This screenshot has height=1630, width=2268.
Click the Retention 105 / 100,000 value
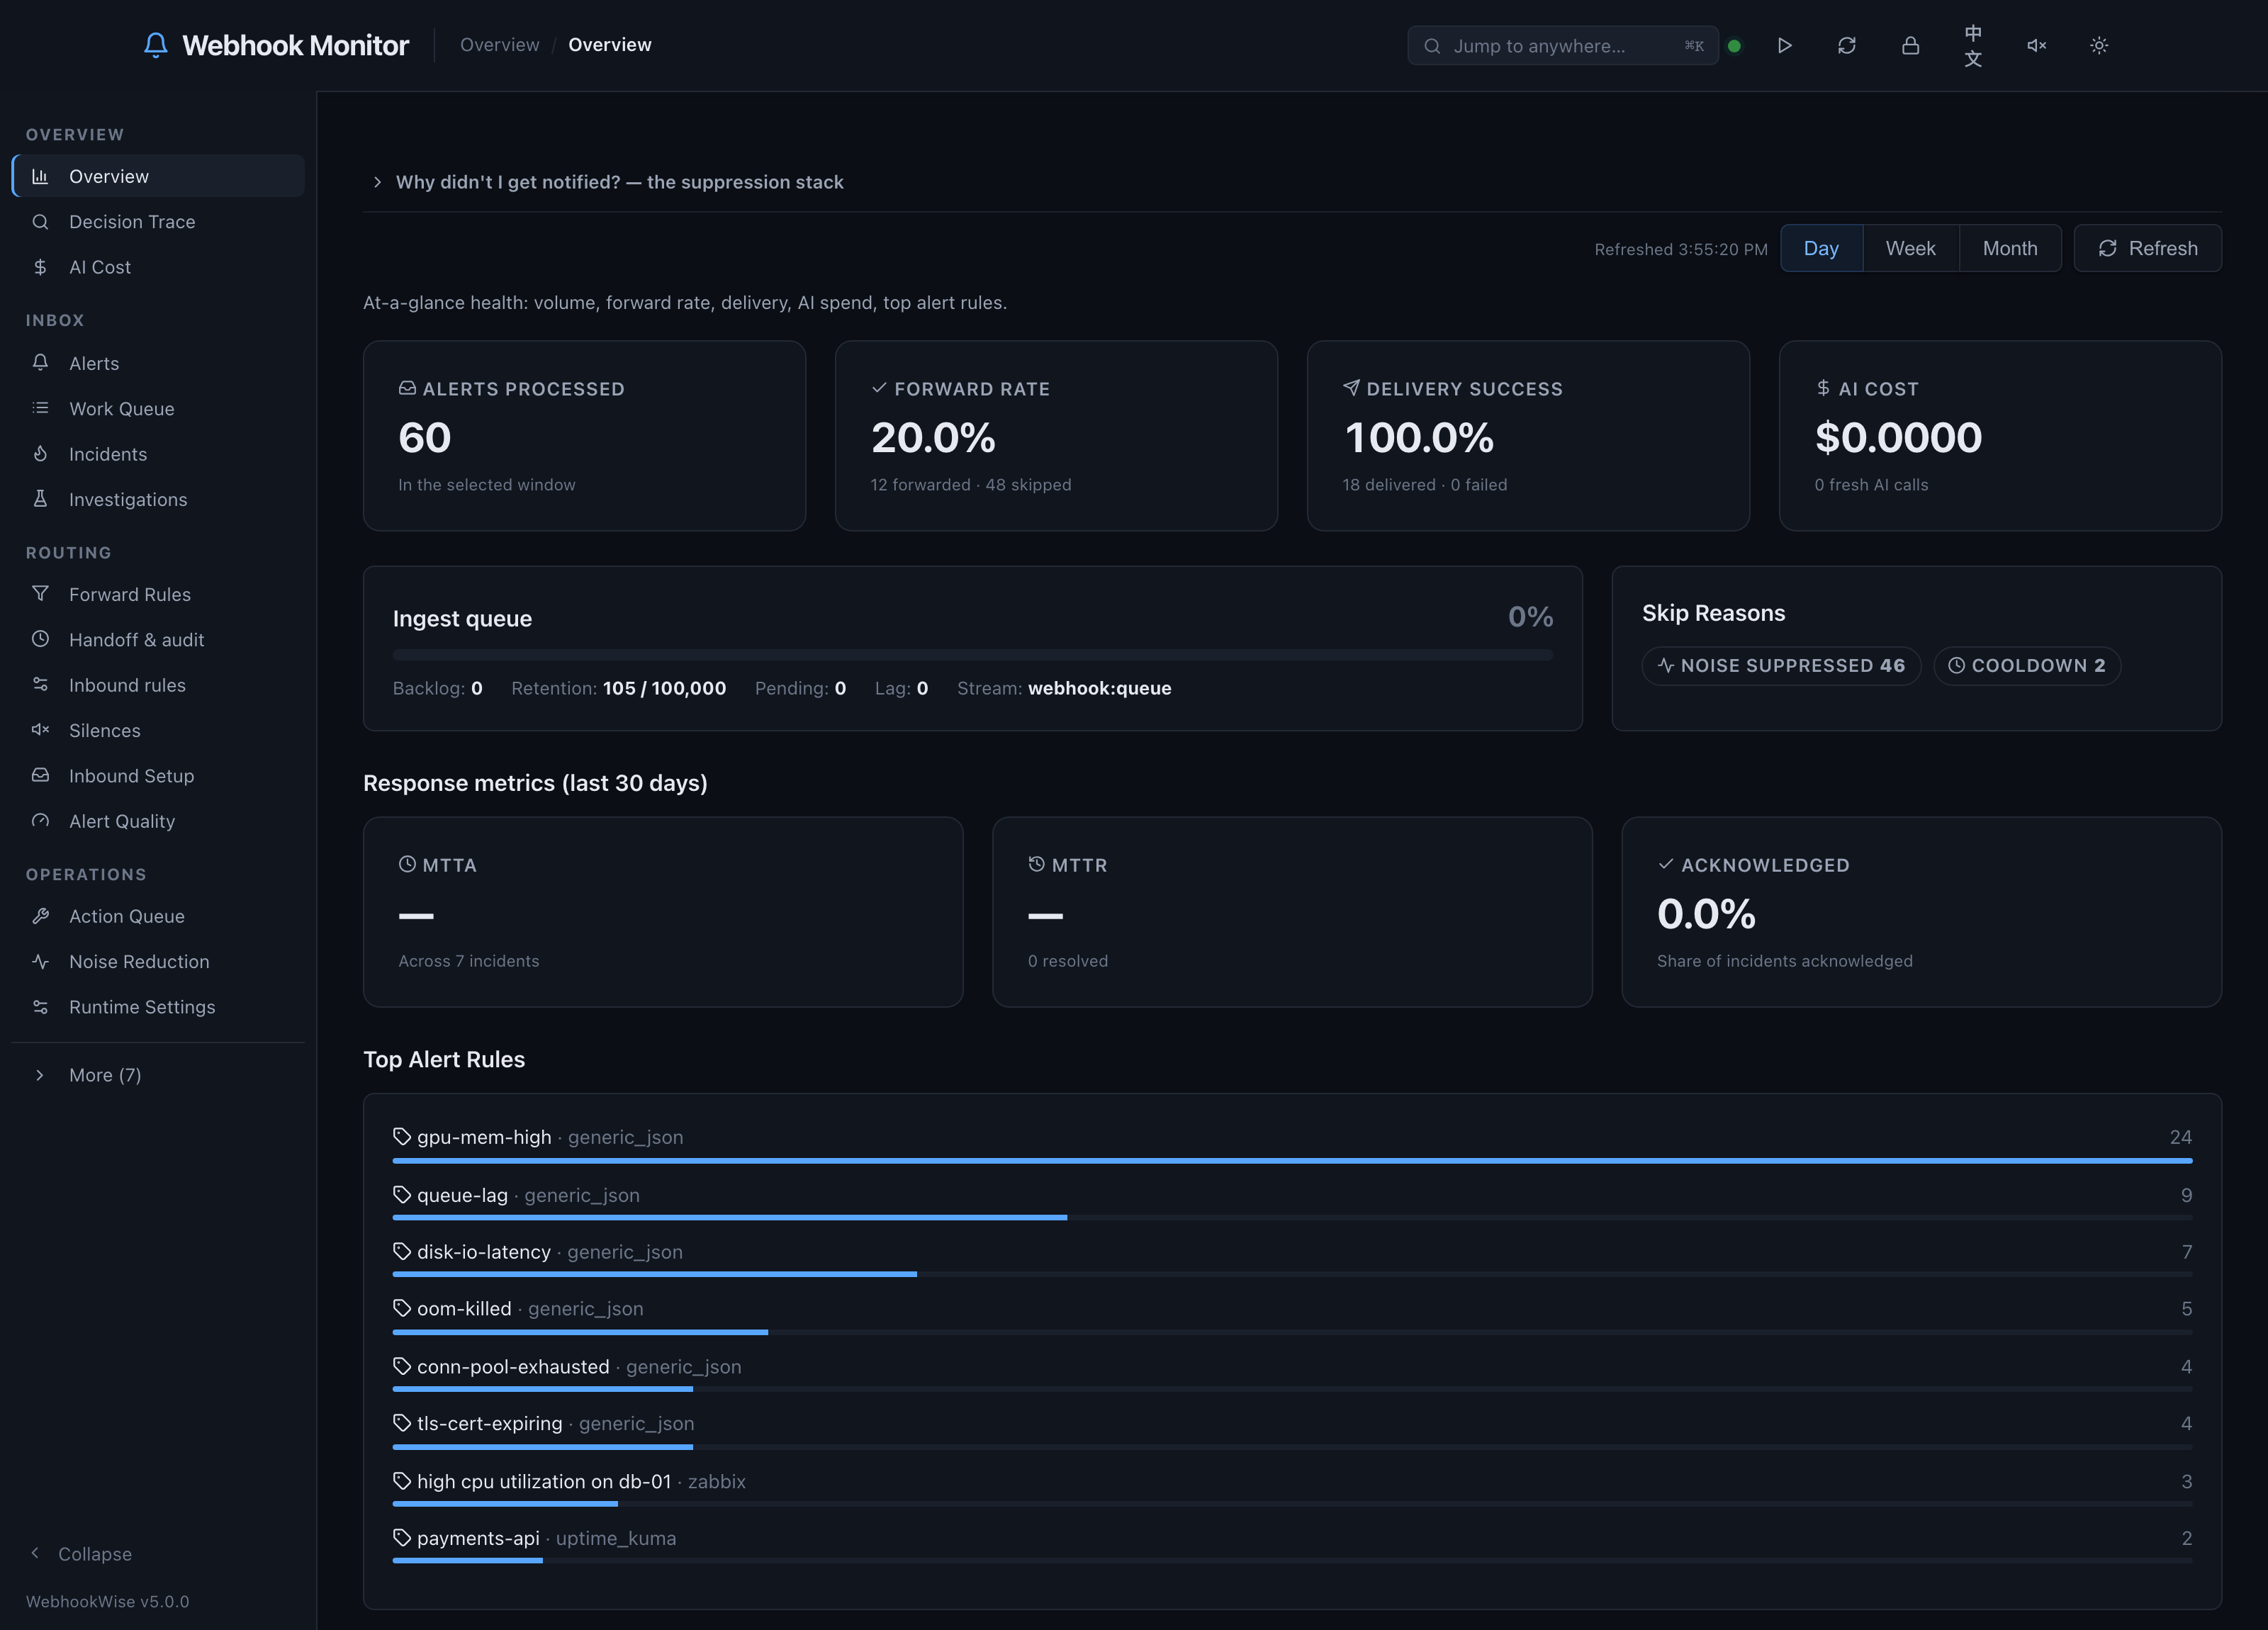click(665, 688)
